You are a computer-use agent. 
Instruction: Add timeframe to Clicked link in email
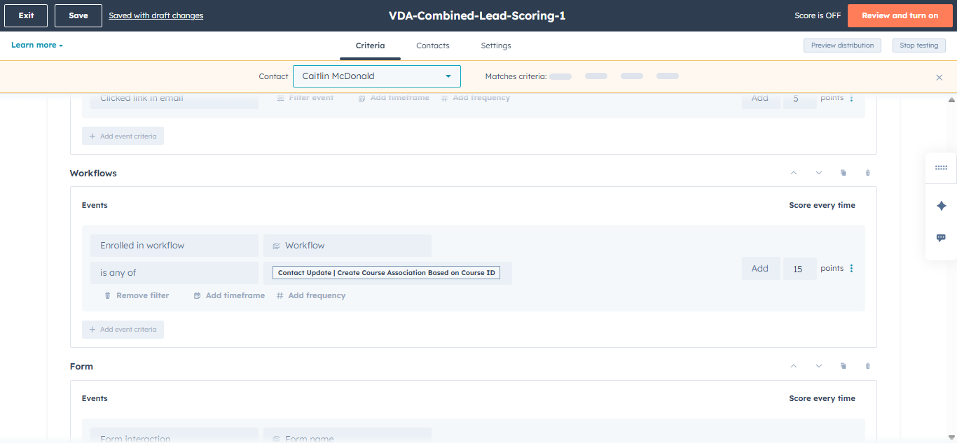(x=394, y=98)
